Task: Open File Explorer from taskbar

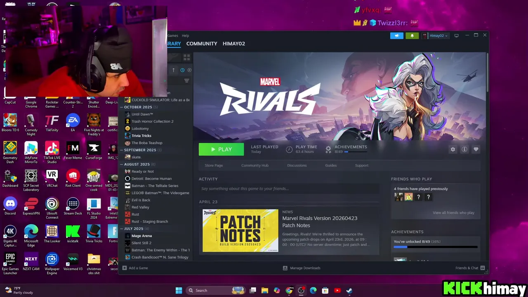Action: pos(265,290)
